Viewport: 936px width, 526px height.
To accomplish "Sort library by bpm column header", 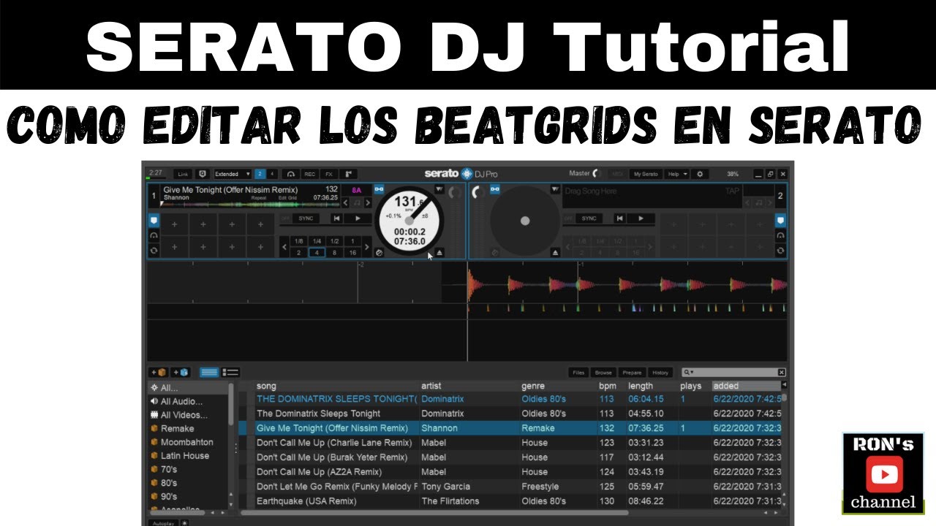I will (608, 386).
